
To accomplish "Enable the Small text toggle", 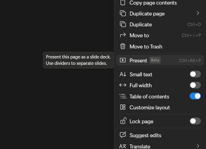I will 195,74.
